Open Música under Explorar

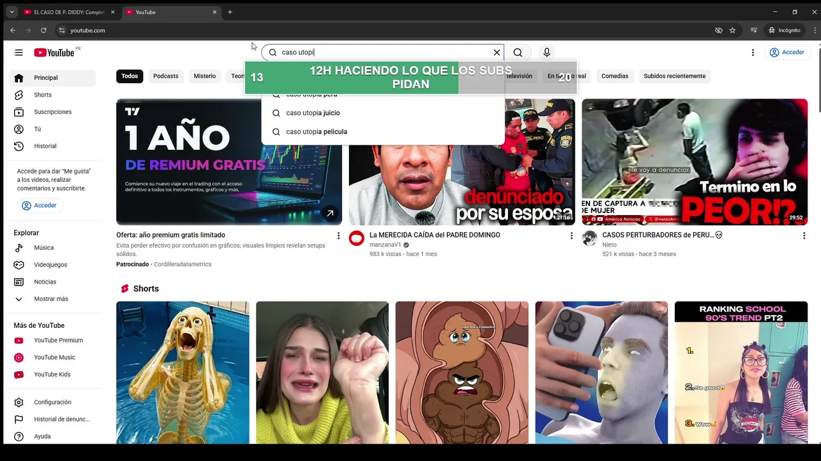(x=53, y=248)
